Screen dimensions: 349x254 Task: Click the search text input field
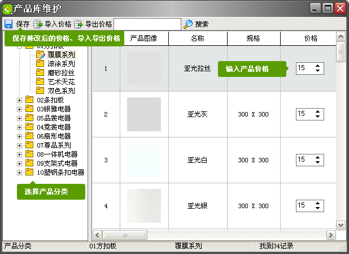(147, 24)
